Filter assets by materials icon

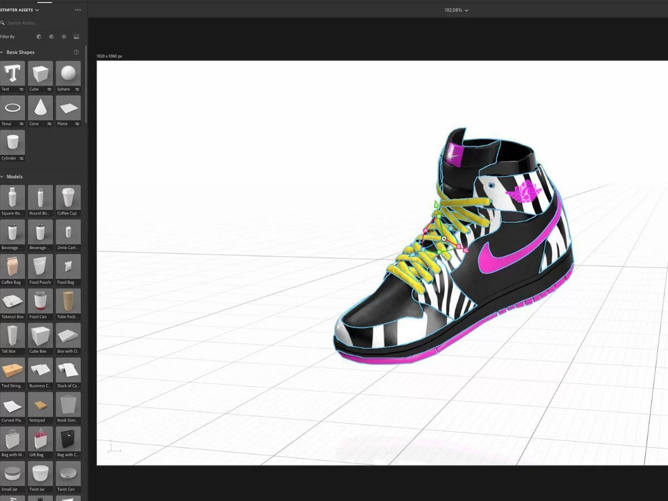coord(51,37)
